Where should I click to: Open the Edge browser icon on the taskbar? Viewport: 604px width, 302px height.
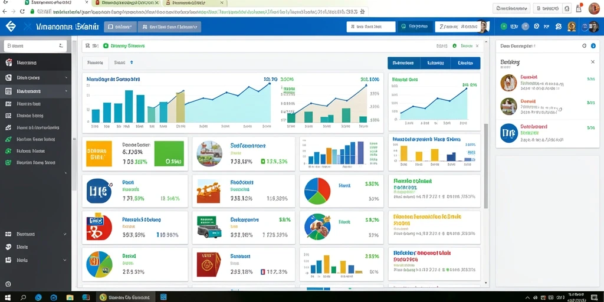click(x=38, y=297)
